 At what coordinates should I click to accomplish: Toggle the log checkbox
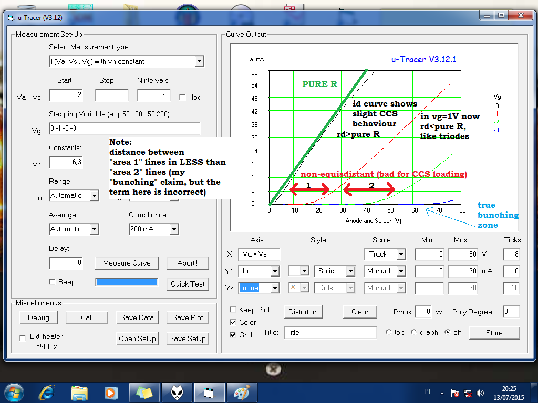pos(182,97)
